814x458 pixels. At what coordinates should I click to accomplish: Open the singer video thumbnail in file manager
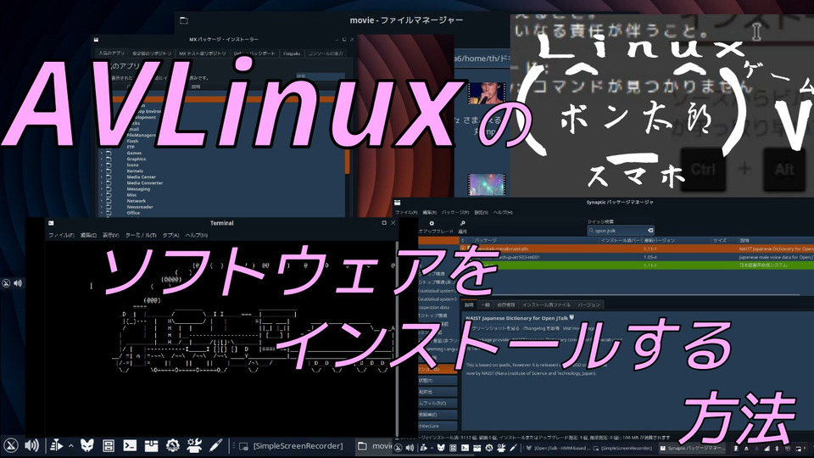(487, 93)
